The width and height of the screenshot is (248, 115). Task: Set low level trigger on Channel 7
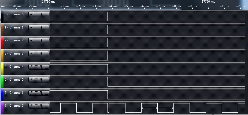46,106
